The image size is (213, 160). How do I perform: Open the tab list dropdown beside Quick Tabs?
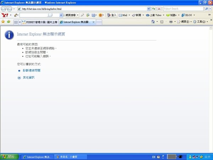tap(20, 22)
